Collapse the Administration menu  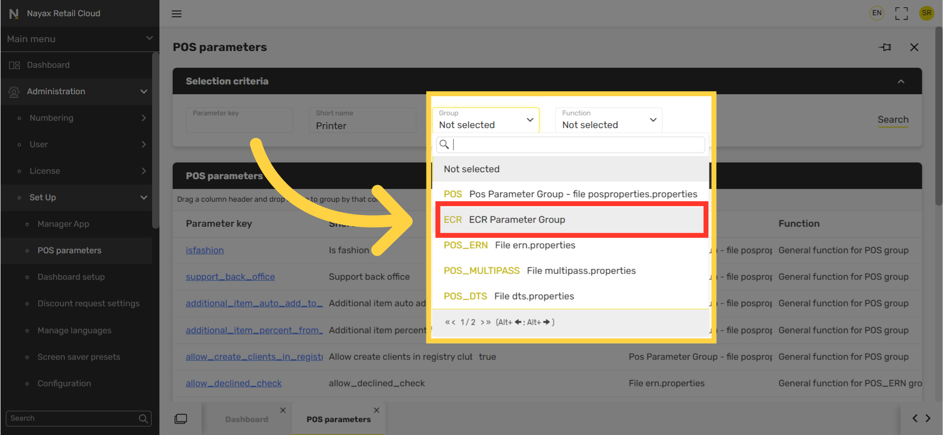144,91
